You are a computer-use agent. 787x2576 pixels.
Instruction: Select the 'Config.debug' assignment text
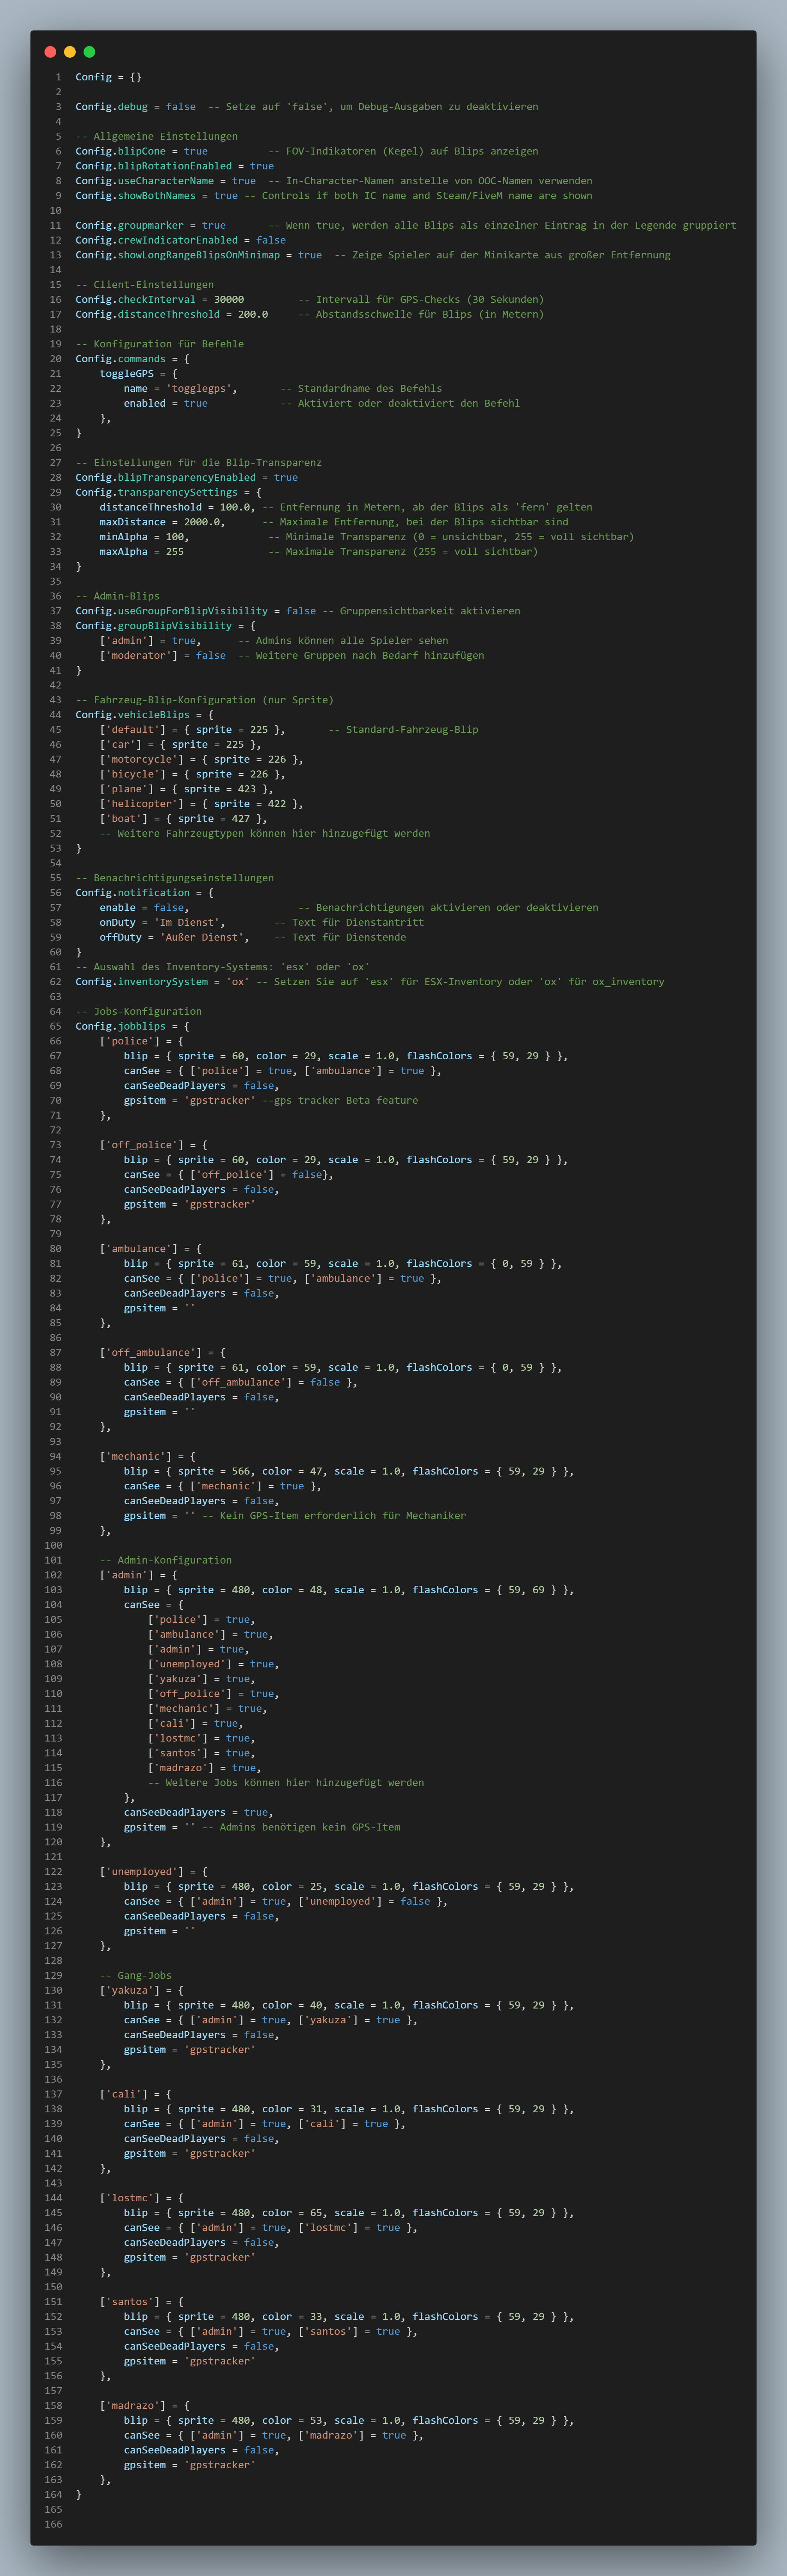click(136, 107)
